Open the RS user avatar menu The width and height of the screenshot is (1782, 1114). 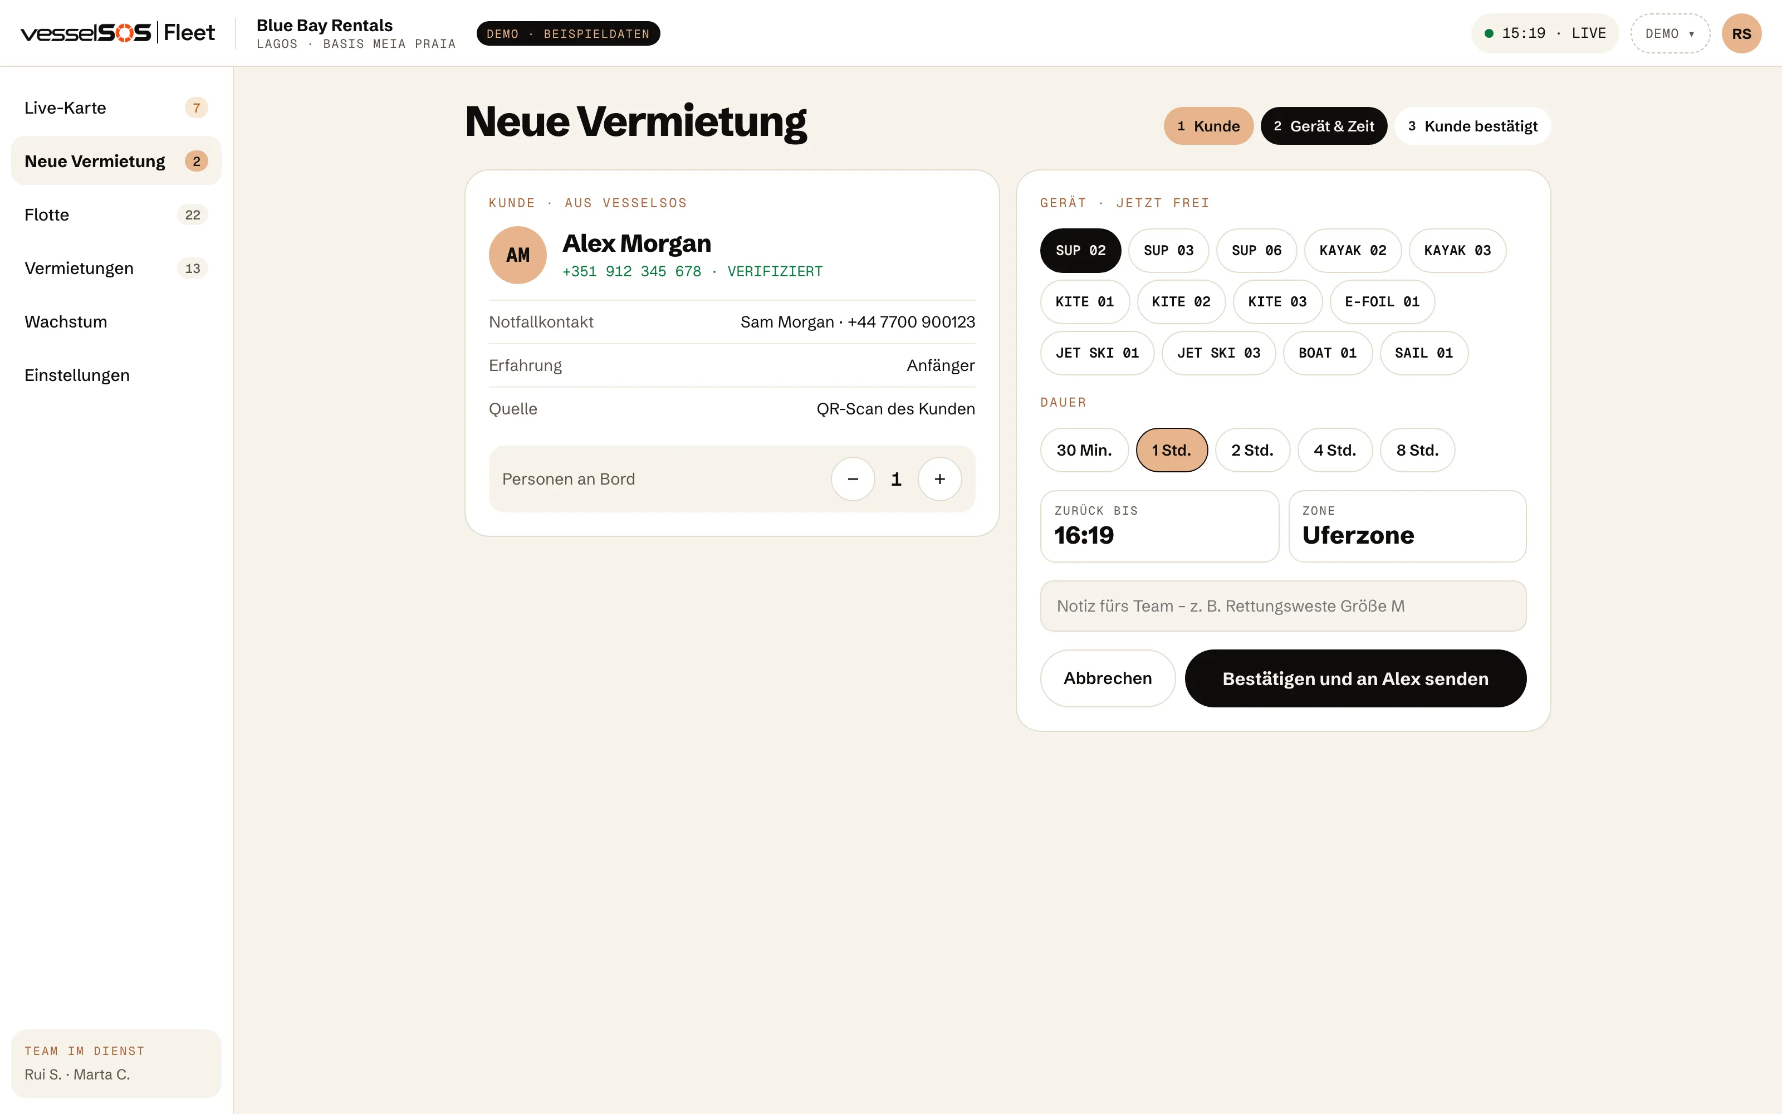click(x=1741, y=33)
